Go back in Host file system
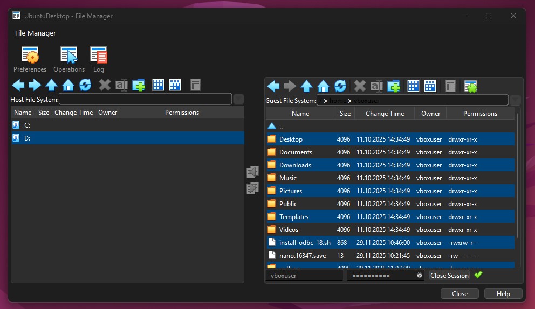The width and height of the screenshot is (535, 309). point(18,85)
